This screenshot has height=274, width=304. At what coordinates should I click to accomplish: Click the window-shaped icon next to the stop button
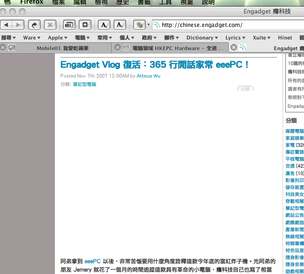[x=69, y=25]
